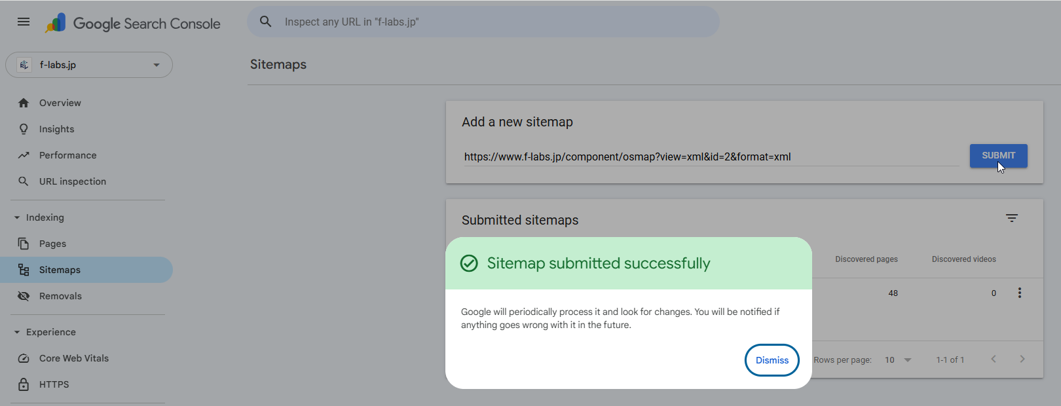Collapse the Experience section

coord(18,332)
